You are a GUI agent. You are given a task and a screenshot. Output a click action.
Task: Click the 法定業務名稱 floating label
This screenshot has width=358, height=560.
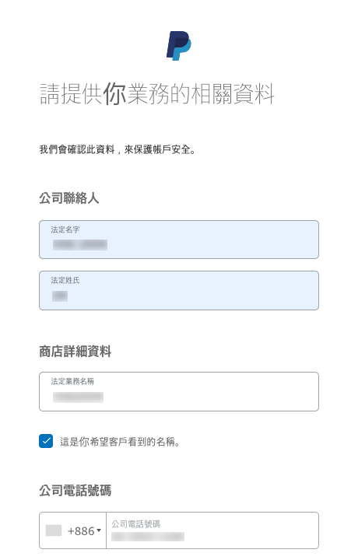pyautogui.click(x=72, y=381)
